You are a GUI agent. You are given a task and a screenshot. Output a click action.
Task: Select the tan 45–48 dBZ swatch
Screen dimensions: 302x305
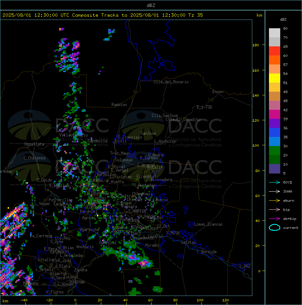tap(274, 96)
